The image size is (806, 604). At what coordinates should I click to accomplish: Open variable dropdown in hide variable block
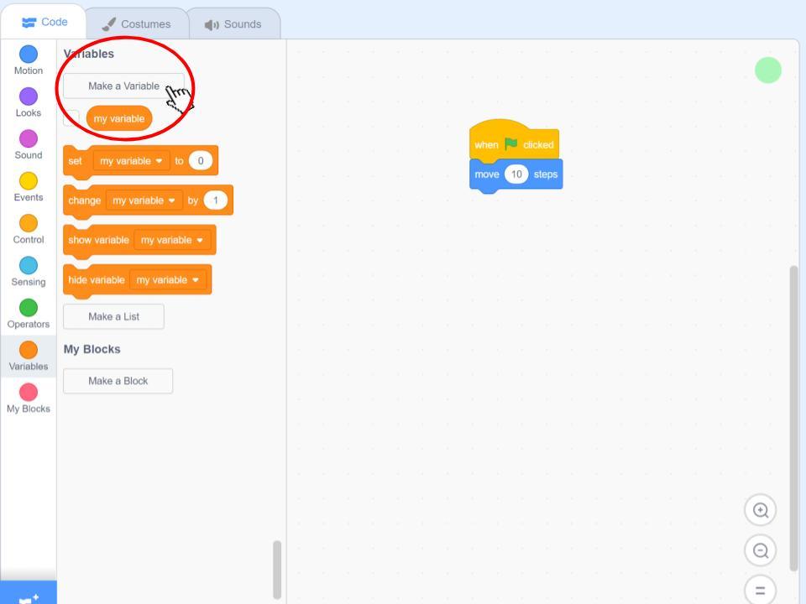click(168, 280)
